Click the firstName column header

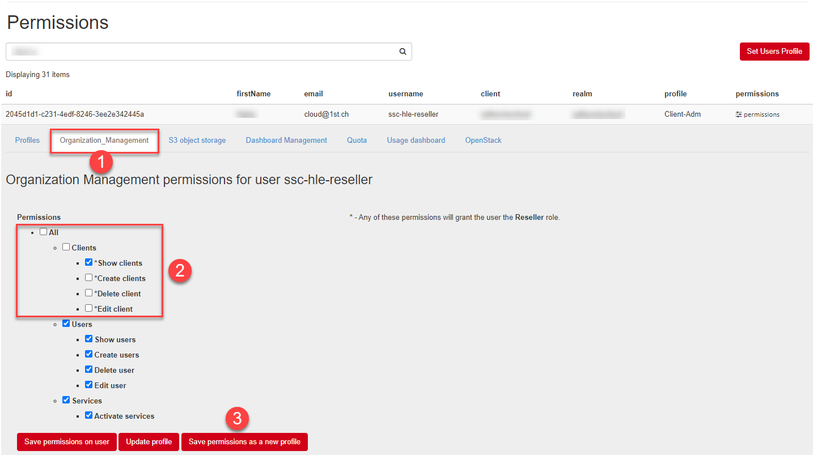253,94
